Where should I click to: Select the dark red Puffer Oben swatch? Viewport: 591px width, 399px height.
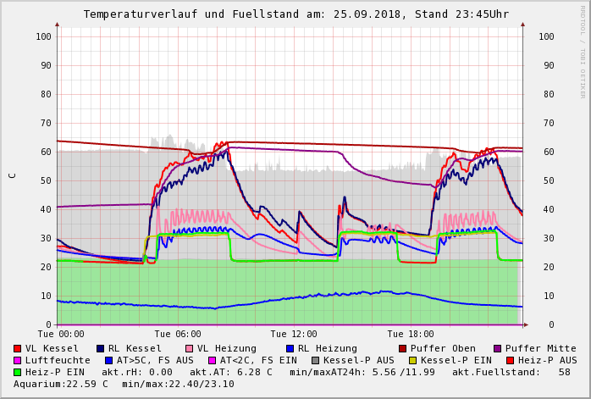[x=402, y=348]
